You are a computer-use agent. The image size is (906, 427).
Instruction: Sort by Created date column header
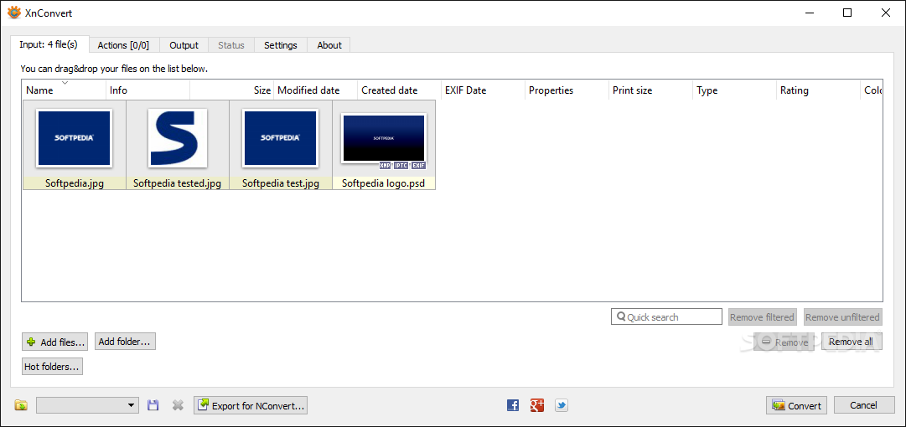tap(399, 90)
